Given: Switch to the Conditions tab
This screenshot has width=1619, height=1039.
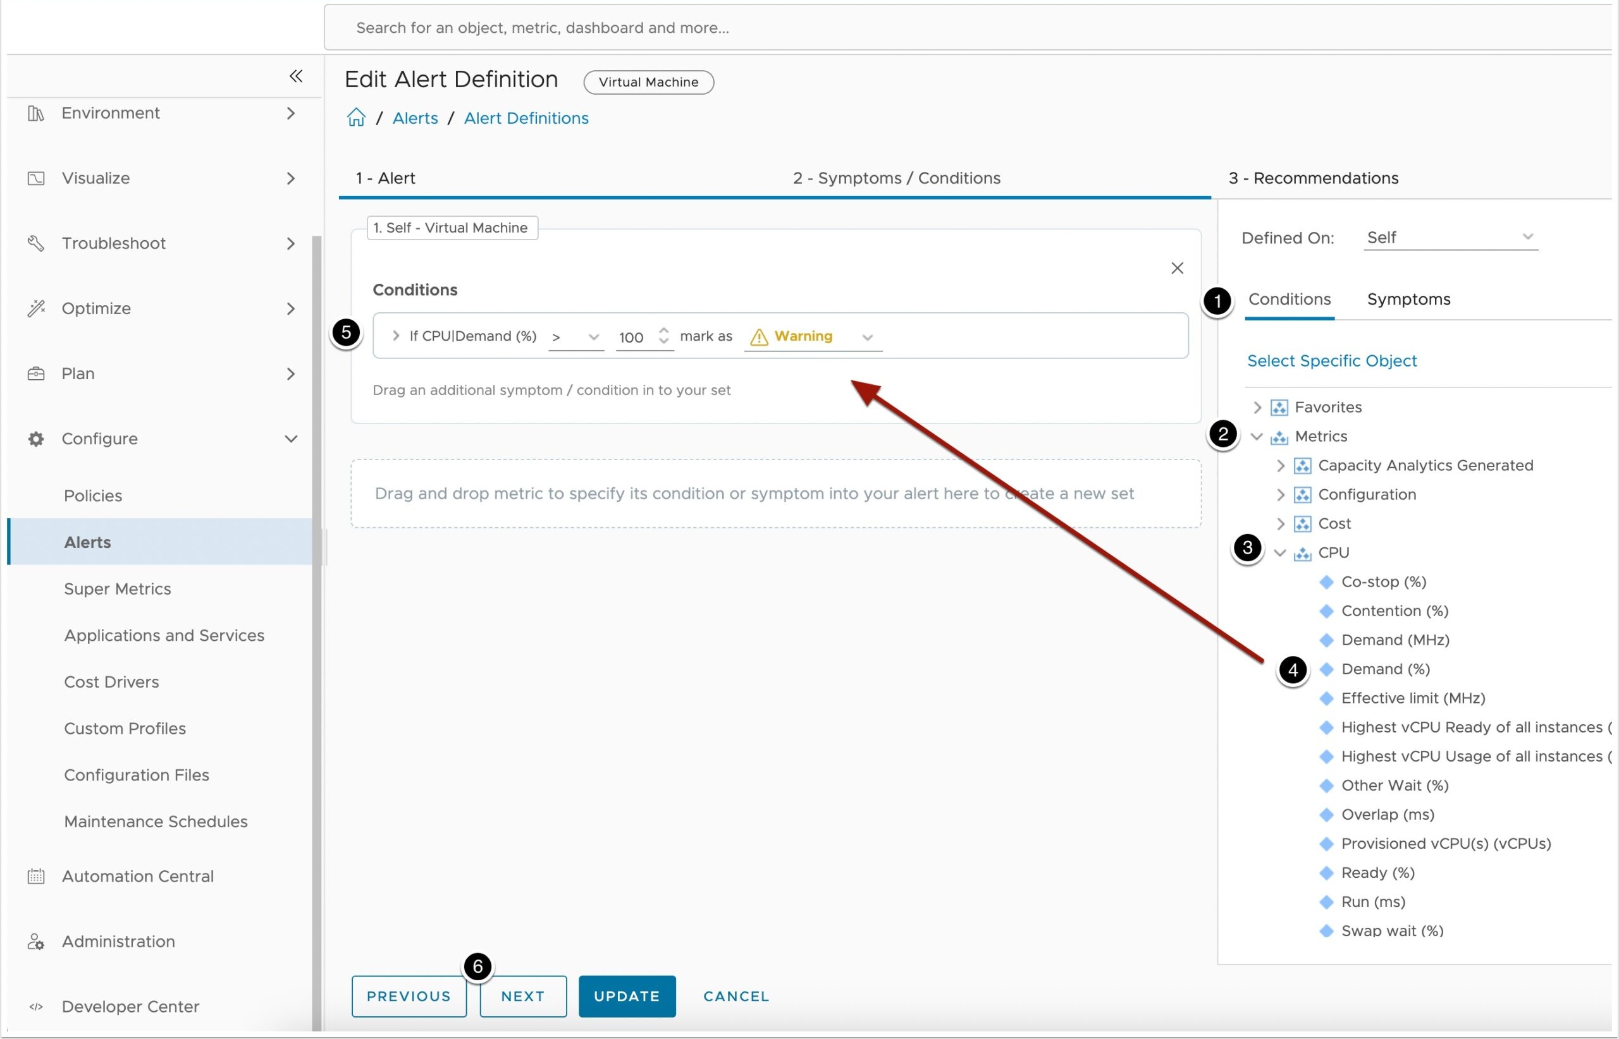Looking at the screenshot, I should [x=1289, y=299].
